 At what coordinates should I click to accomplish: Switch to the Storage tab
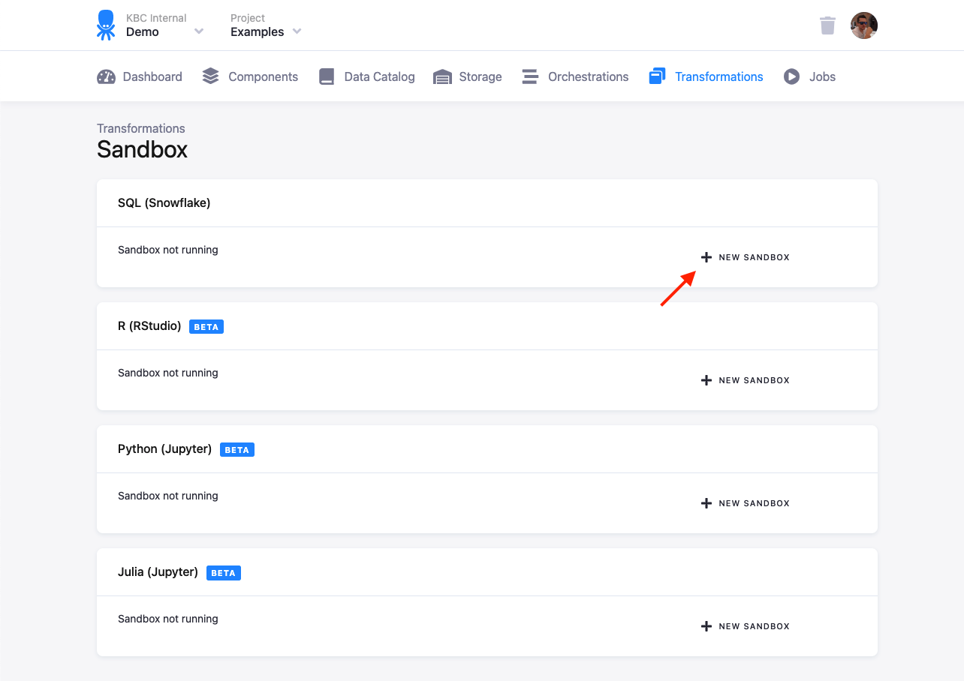468,76
